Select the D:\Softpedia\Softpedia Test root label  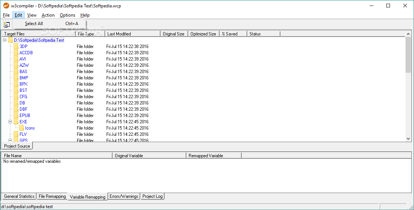tap(39, 40)
